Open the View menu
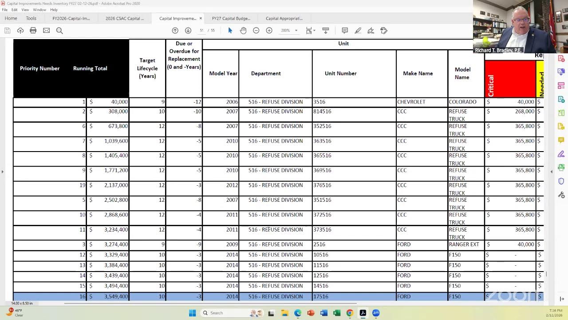Screen dimensions: 568x320 (x=25, y=10)
